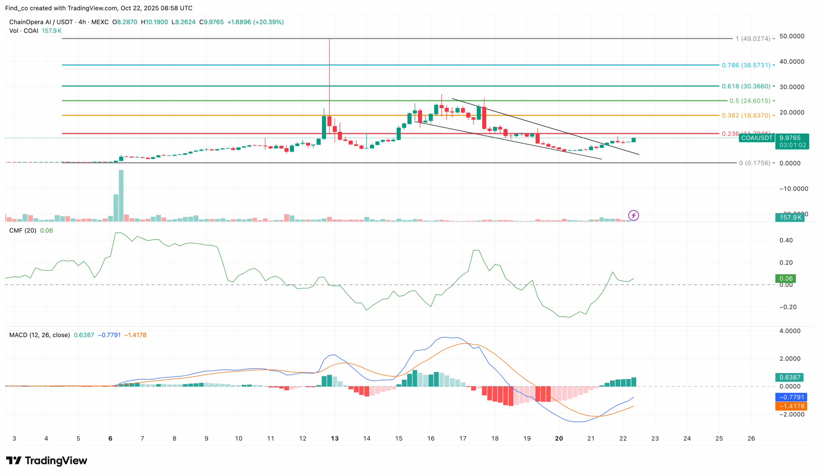This screenshot has width=819, height=476.
Task: Click the purple lightning bolt instant-trade icon
Action: (x=634, y=216)
